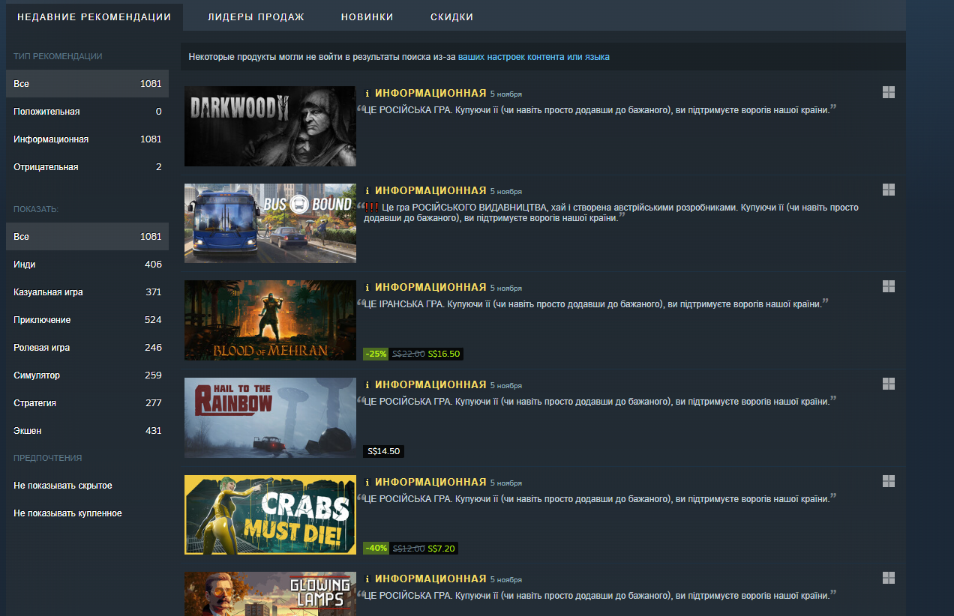Click the Информационная heading on Bus Bound row
Screen dimensions: 954x616
pyautogui.click(x=430, y=190)
